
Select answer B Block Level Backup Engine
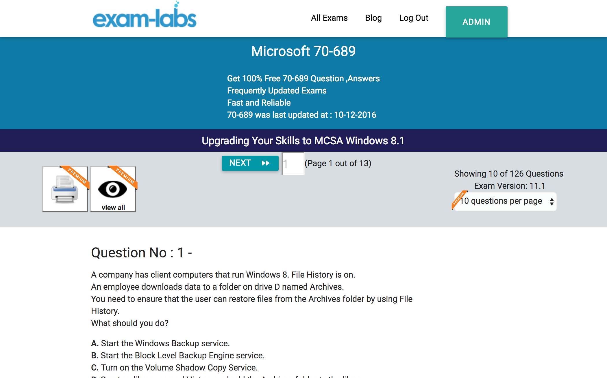click(x=178, y=355)
